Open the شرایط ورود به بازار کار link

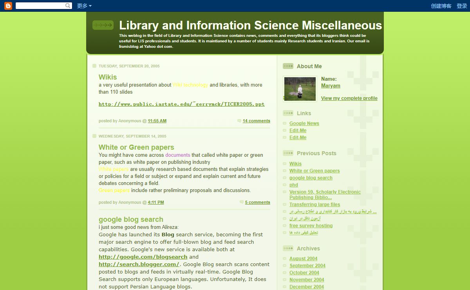[x=333, y=212]
